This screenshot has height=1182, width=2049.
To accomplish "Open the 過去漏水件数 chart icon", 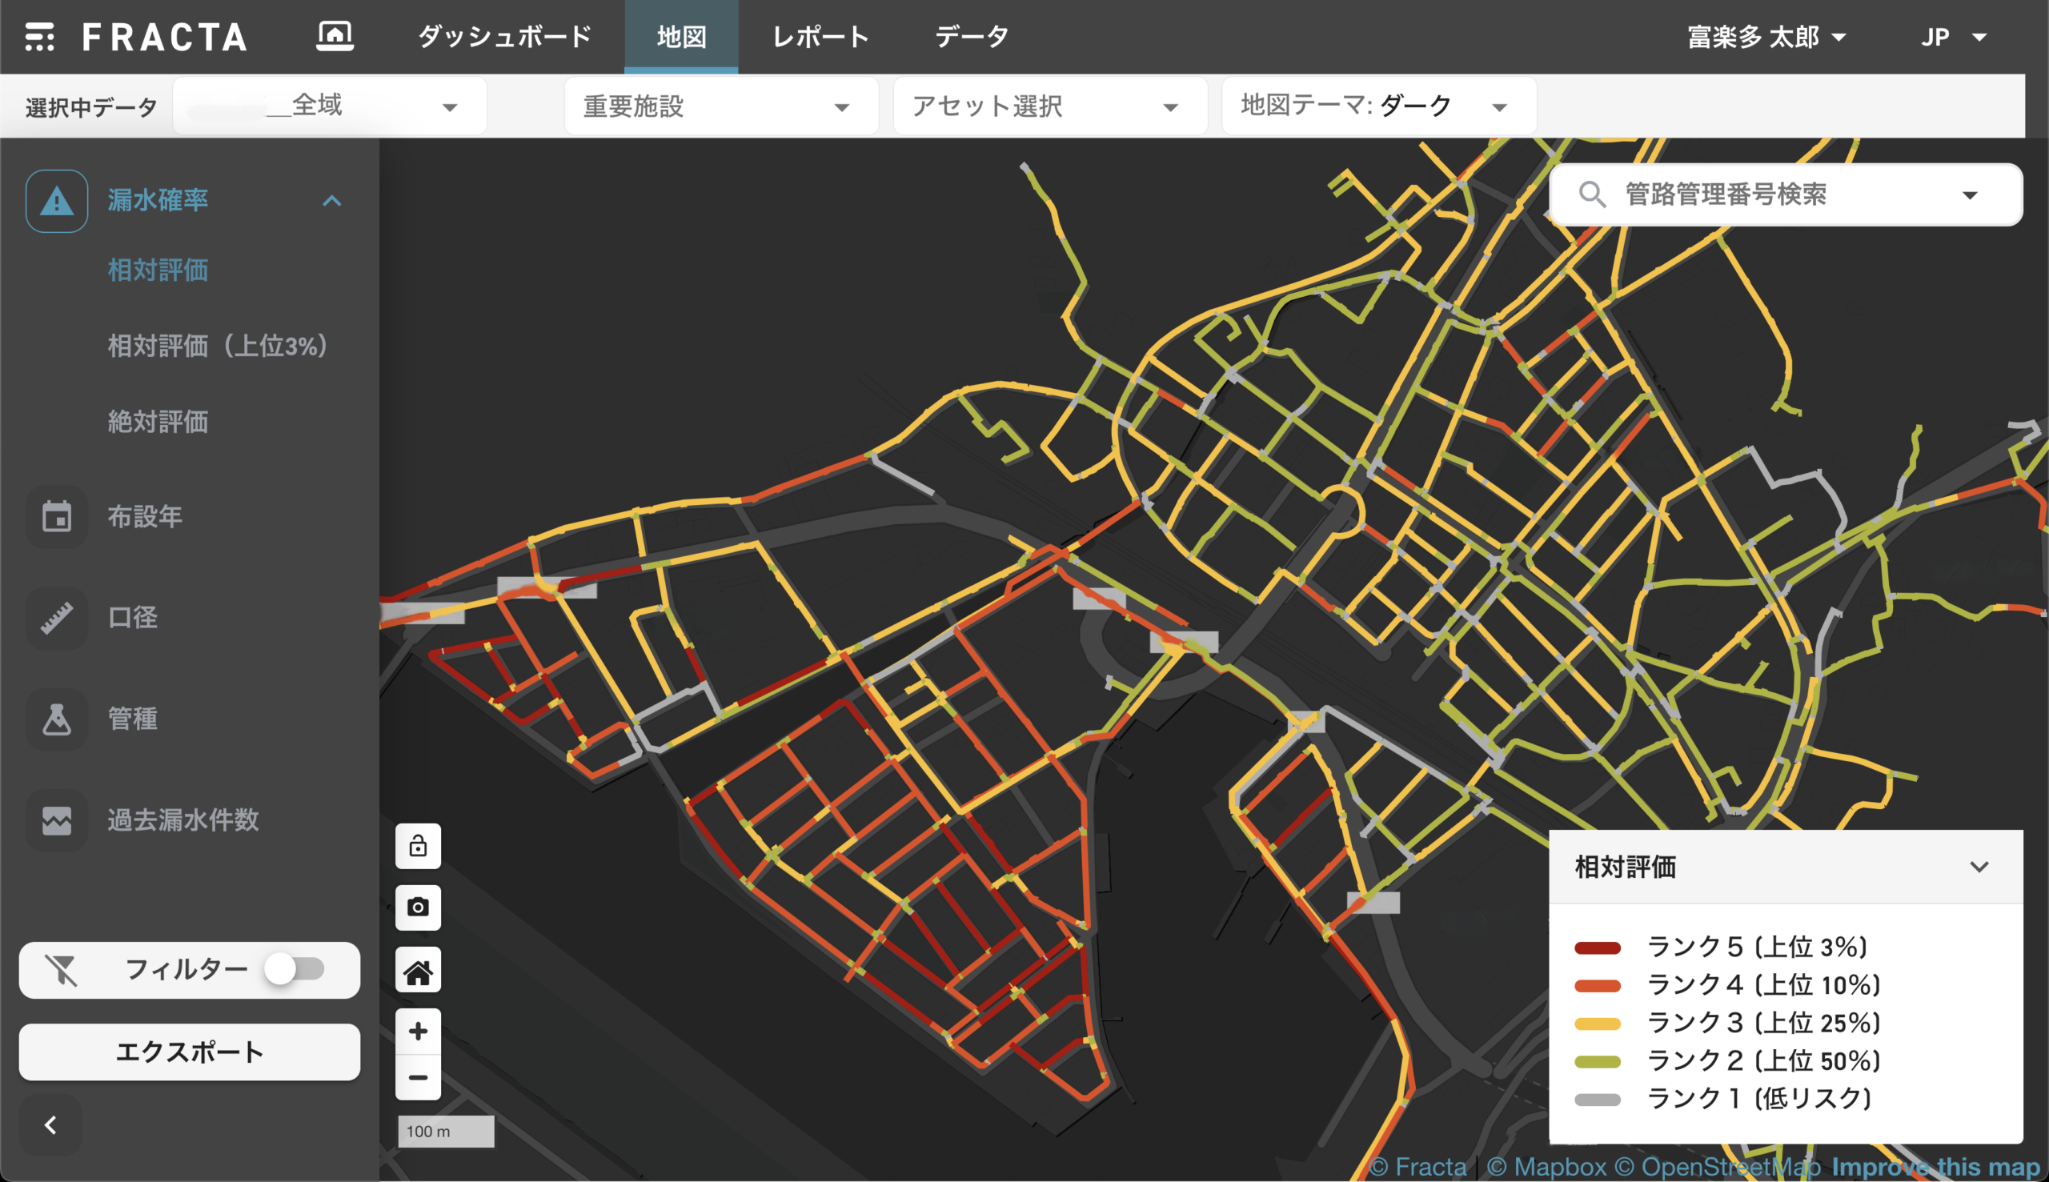I will coord(56,820).
